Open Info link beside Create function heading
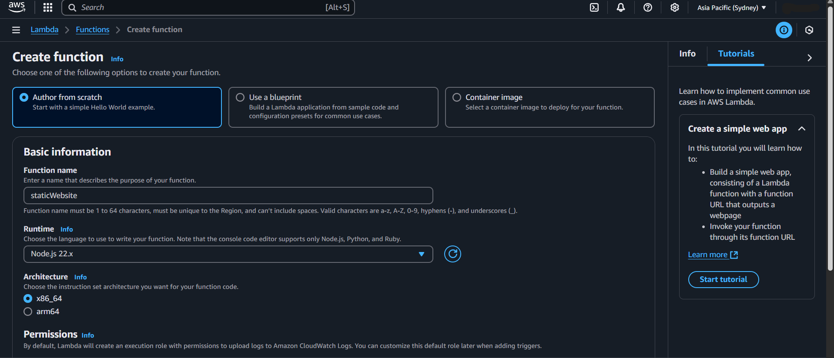 (x=117, y=59)
